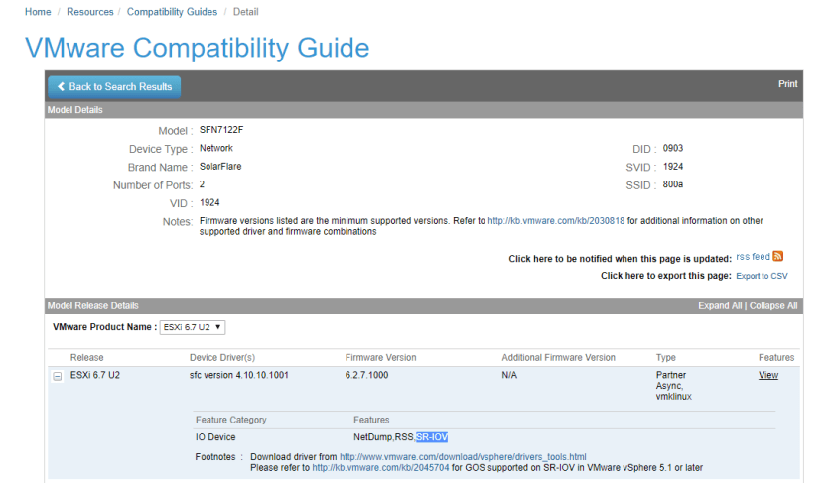Open the kb.vmware.com/kb/2030818 link

click(x=556, y=220)
